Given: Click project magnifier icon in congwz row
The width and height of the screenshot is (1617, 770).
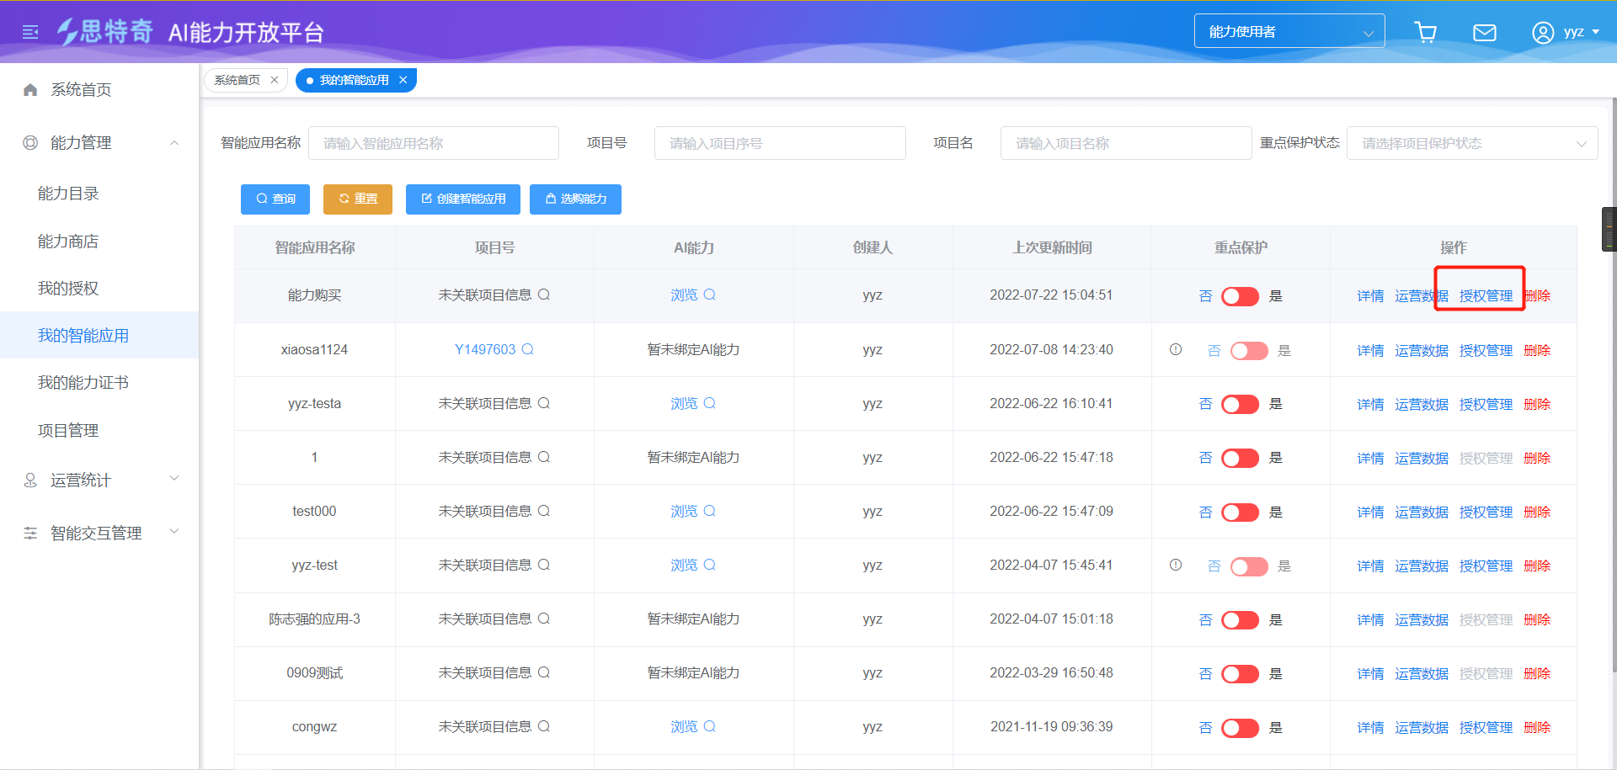Looking at the screenshot, I should (x=544, y=726).
